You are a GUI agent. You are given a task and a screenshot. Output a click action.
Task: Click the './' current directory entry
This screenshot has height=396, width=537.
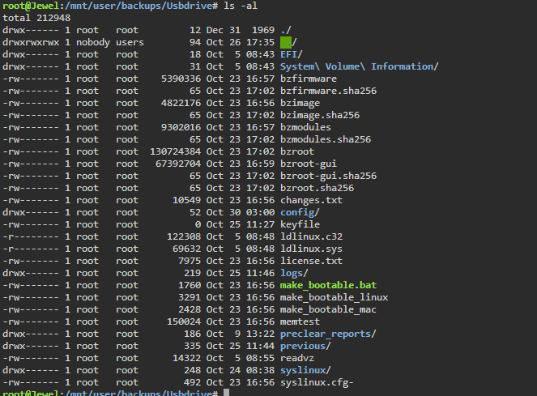click(x=286, y=30)
